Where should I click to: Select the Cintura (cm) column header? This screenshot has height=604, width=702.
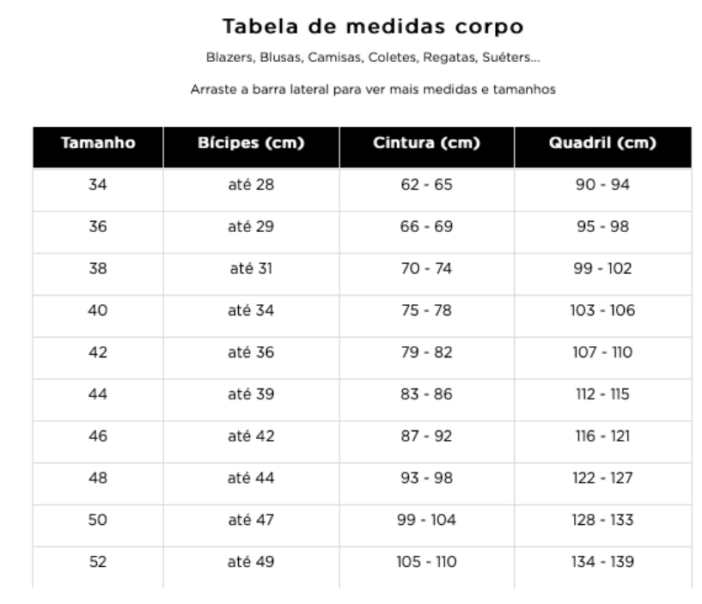point(426,143)
